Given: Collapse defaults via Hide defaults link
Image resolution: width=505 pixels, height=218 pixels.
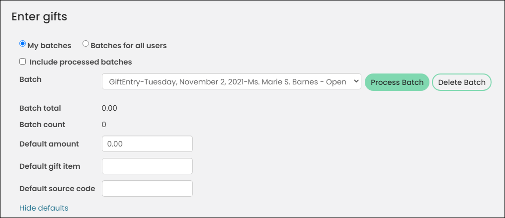Looking at the screenshot, I should 44,208.
